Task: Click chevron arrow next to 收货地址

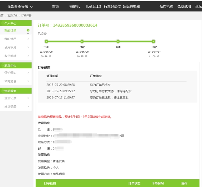Action: [28, 56]
